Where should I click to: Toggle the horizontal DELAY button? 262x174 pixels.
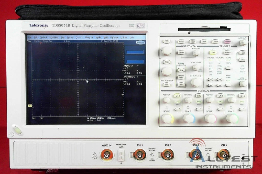(181, 52)
